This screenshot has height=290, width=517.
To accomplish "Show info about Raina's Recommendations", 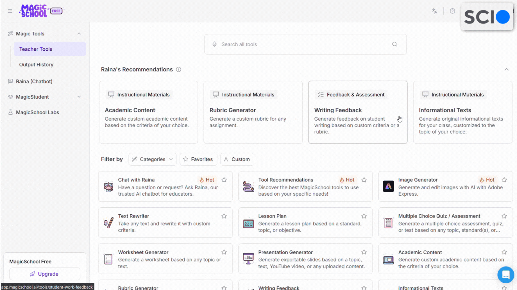I will (178, 69).
